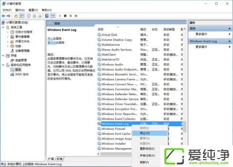
Task: Sort by the 状态 column header
Action: pos(155,29)
